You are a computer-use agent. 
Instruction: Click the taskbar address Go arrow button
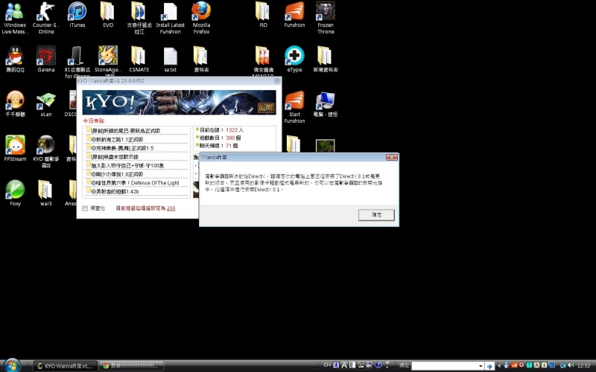490,366
